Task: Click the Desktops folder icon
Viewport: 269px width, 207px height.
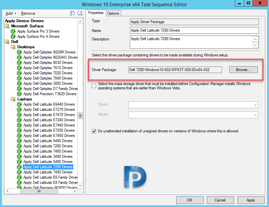Action: [x=13, y=47]
